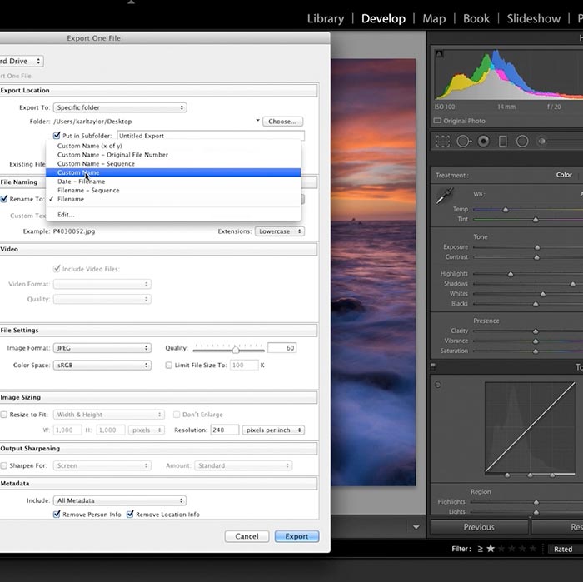Click the greater-than-or-equal rating filter symbol
Viewport: 583px width, 582px height.
[480, 549]
